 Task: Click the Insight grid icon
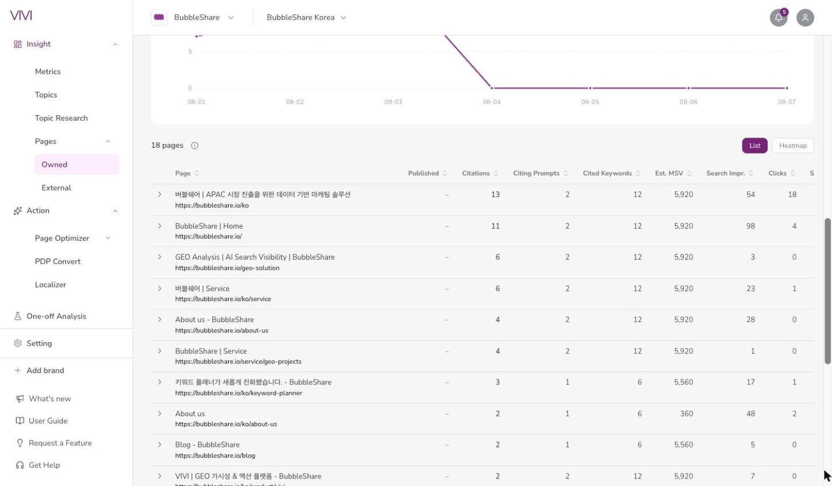[18, 44]
